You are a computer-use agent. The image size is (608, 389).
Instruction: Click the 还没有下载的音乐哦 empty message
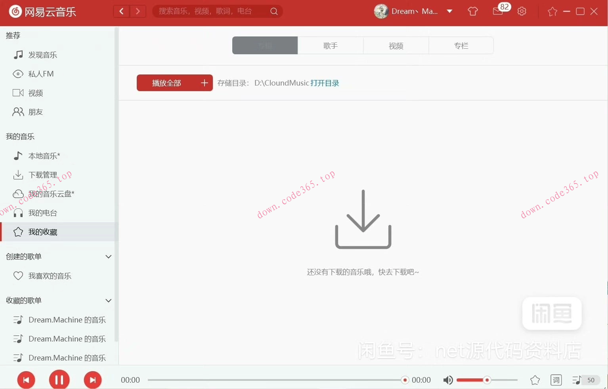[x=363, y=272]
